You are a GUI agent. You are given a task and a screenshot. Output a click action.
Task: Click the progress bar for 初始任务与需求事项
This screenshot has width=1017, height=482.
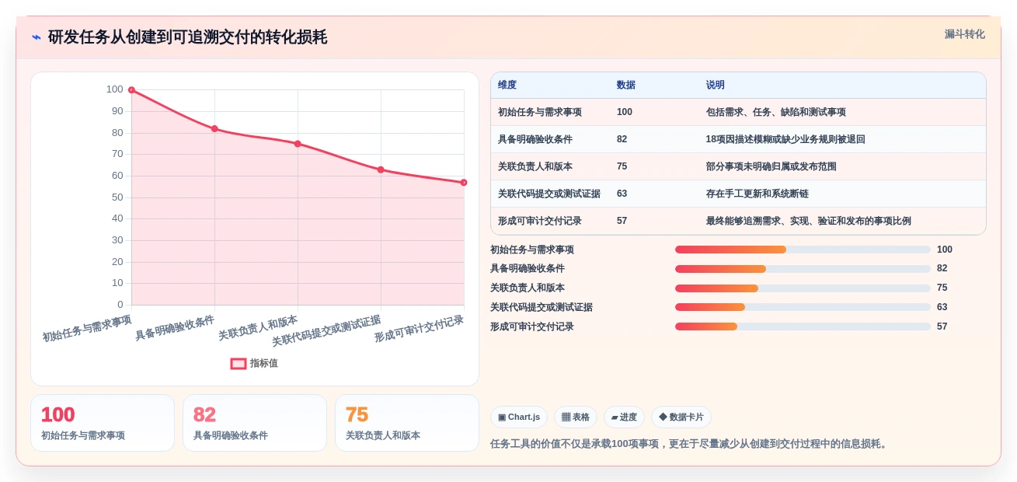point(803,250)
